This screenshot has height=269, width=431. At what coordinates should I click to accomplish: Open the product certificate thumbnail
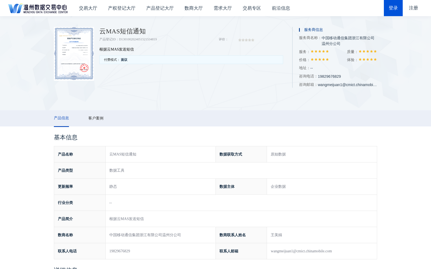(x=74, y=54)
